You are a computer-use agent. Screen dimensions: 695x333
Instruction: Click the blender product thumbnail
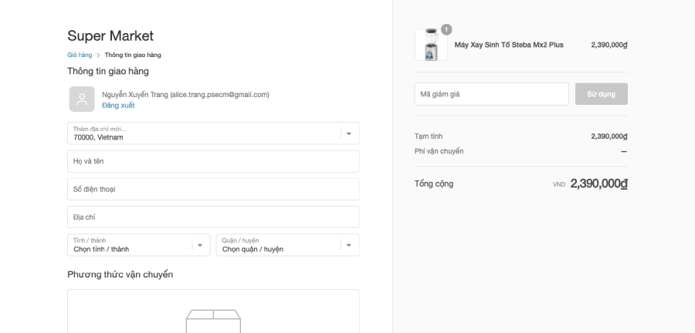point(431,45)
